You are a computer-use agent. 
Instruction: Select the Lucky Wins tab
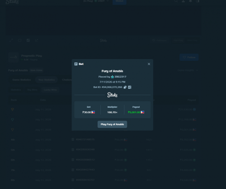[x=50, y=90]
